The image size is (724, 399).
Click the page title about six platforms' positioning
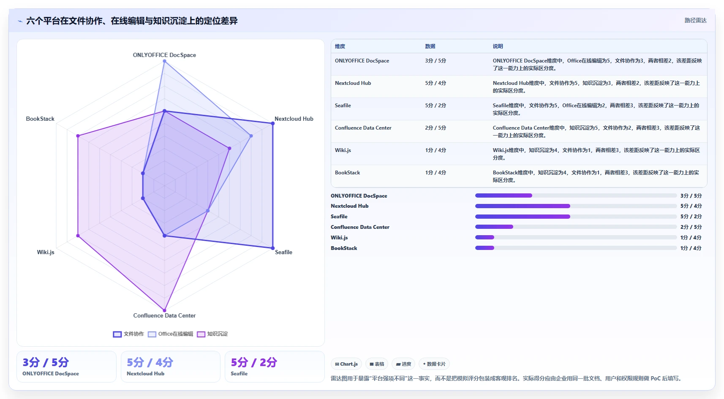(x=132, y=21)
